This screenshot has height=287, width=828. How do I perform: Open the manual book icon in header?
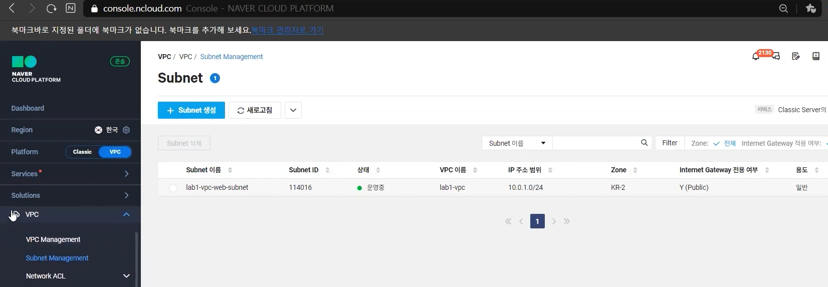point(816,56)
